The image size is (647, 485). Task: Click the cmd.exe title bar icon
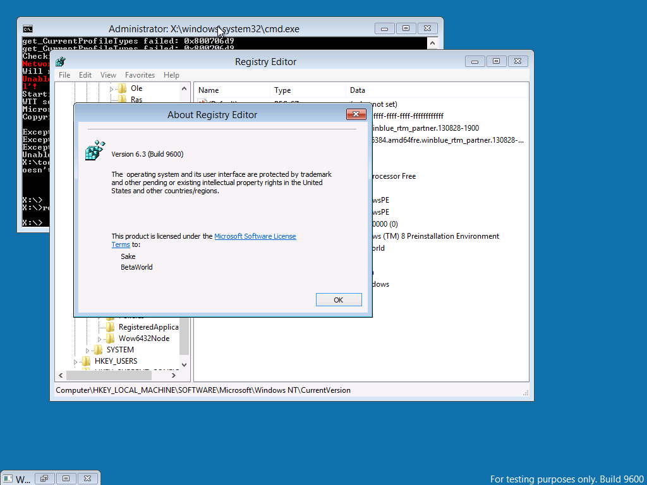pyautogui.click(x=28, y=29)
